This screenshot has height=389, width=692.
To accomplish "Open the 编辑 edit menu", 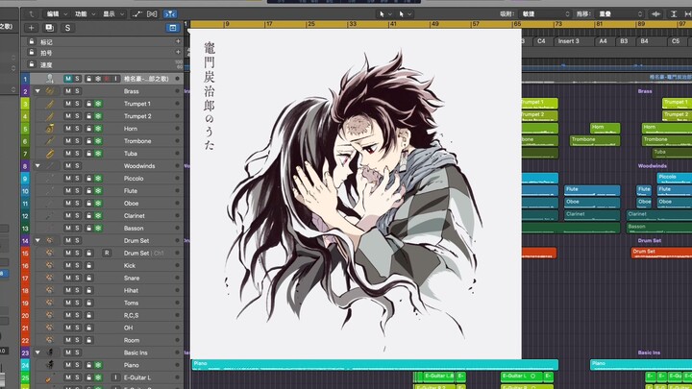I will [58, 14].
